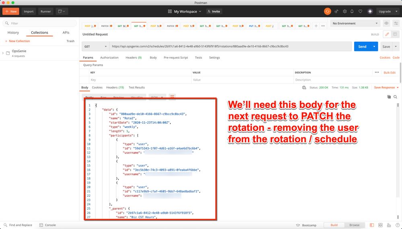Open the capture requests satellite icon

336,11
